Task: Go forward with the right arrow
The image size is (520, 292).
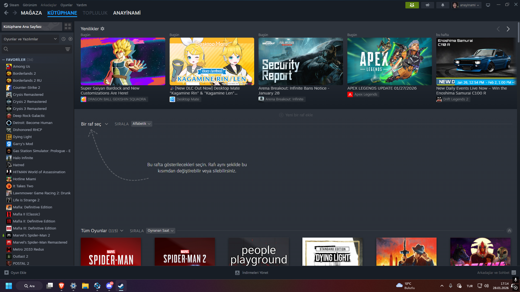Action: click(x=15, y=13)
